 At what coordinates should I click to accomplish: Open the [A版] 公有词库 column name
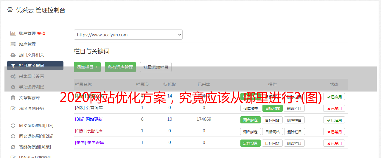click(89, 108)
